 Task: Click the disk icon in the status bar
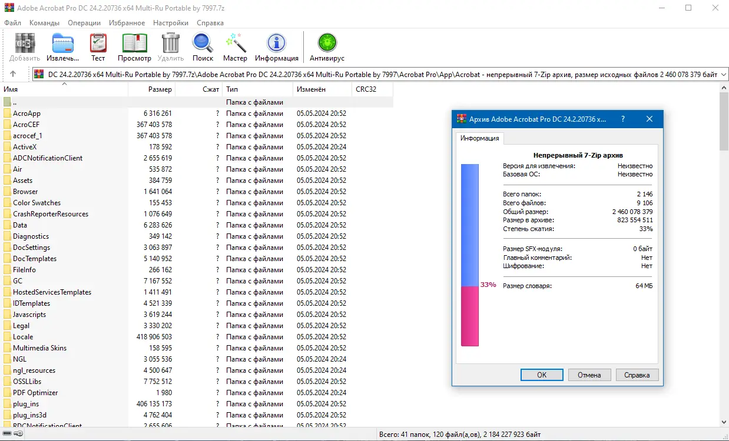click(6, 434)
